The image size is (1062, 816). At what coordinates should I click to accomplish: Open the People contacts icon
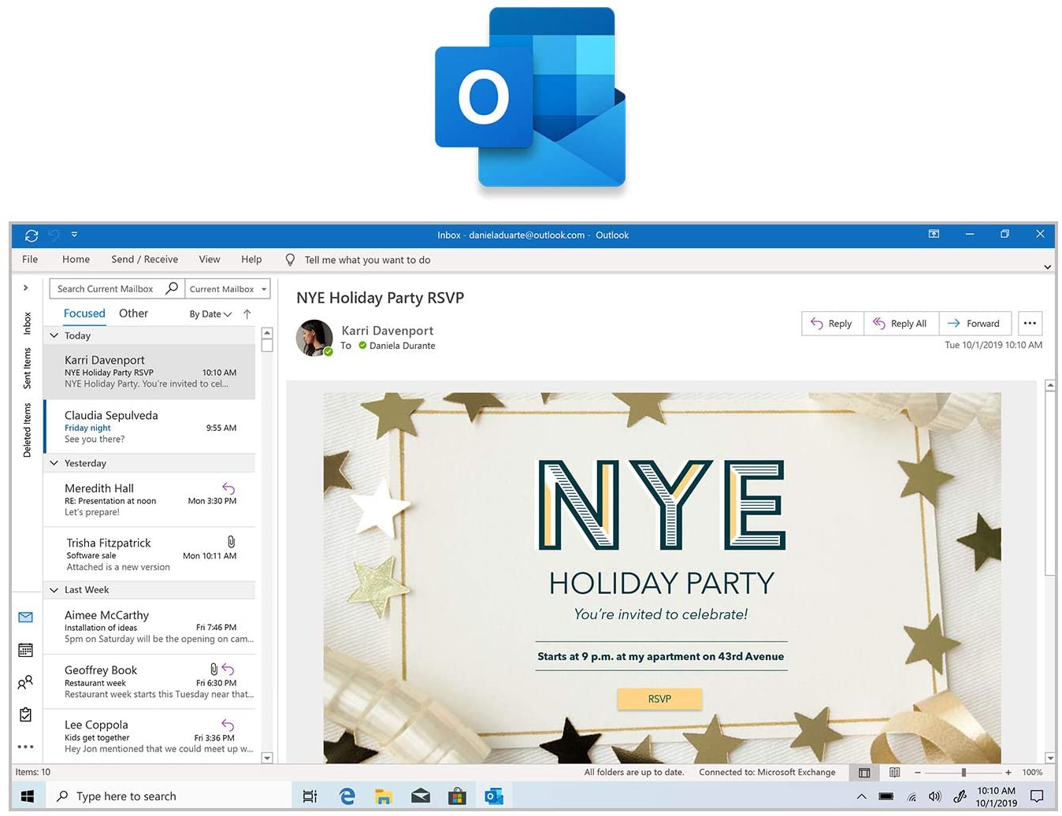click(25, 682)
